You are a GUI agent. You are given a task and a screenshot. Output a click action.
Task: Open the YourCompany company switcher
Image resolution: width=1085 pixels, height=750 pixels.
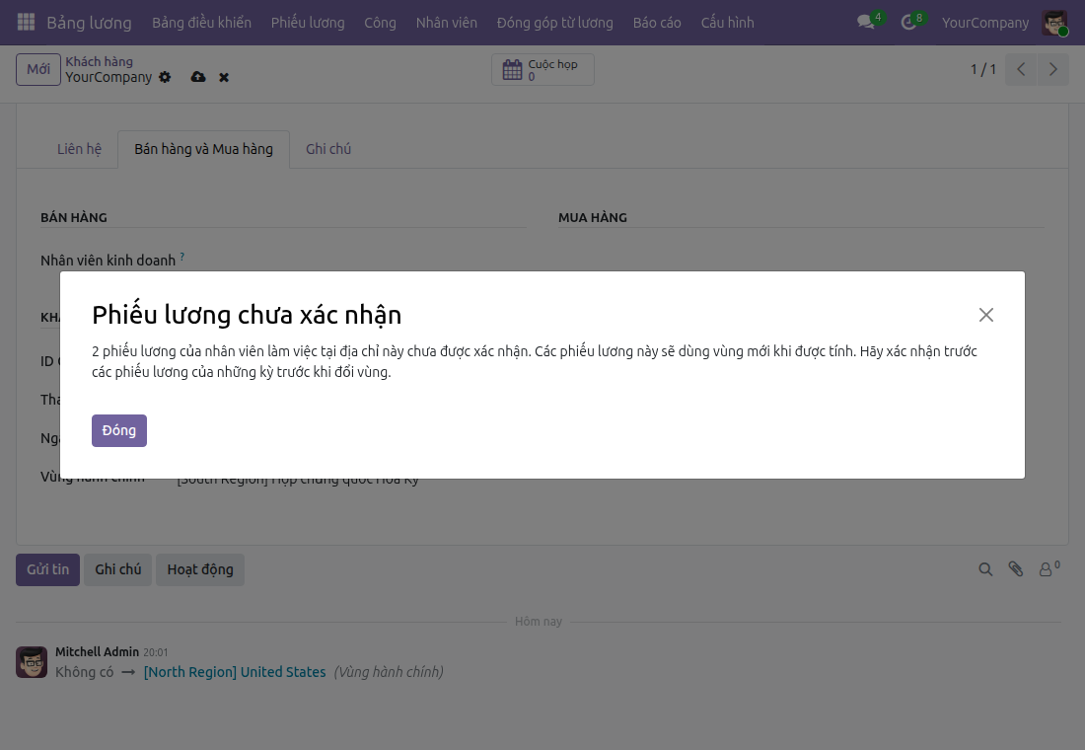984,23
